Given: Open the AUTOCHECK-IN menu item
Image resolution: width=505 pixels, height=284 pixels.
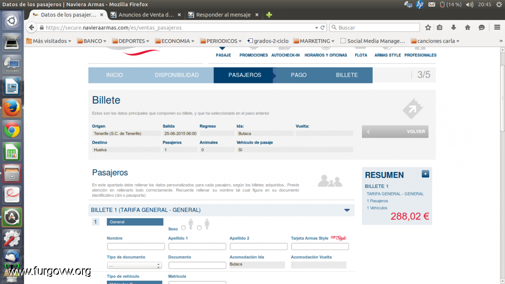Looking at the screenshot, I should [x=285, y=55].
